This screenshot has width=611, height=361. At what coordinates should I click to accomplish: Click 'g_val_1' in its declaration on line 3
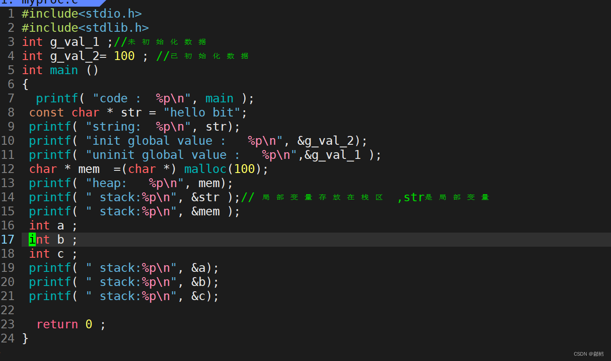point(75,42)
